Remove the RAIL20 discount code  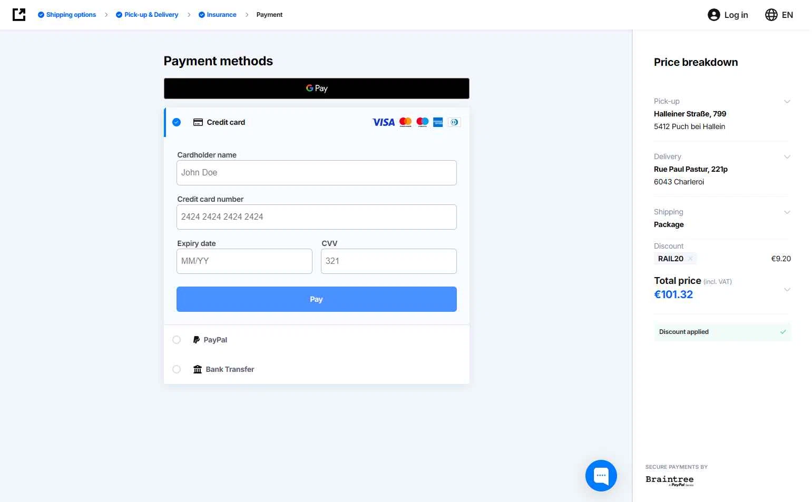click(x=690, y=259)
